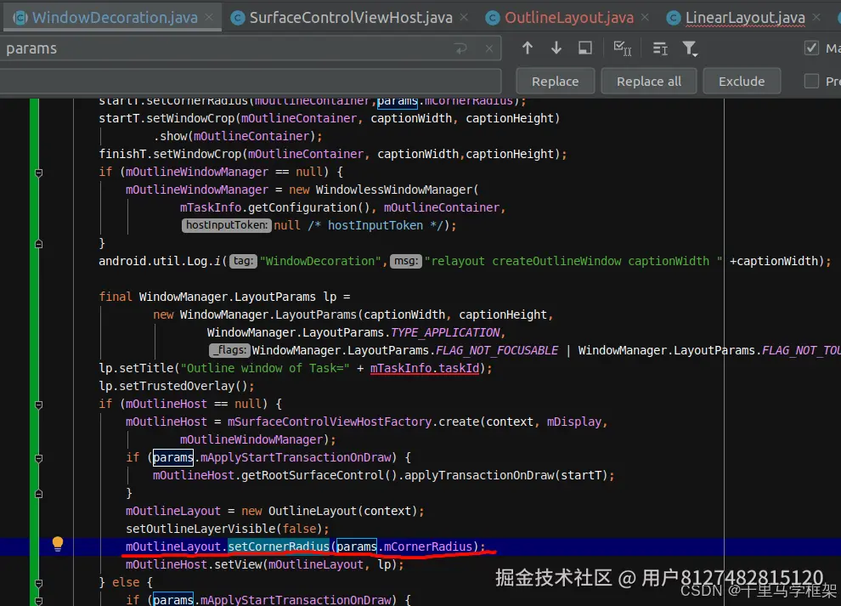The image size is (841, 606).
Task: Click the 'tag:' parameter hint
Action: [243, 261]
